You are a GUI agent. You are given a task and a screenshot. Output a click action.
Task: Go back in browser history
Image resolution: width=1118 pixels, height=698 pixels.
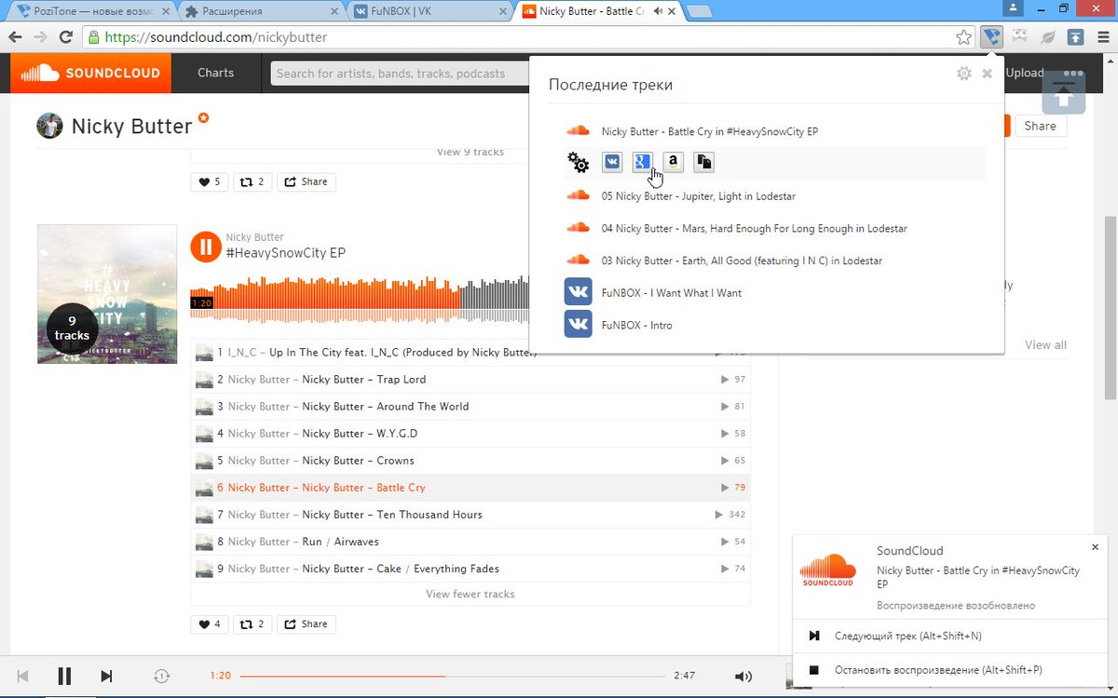15,37
